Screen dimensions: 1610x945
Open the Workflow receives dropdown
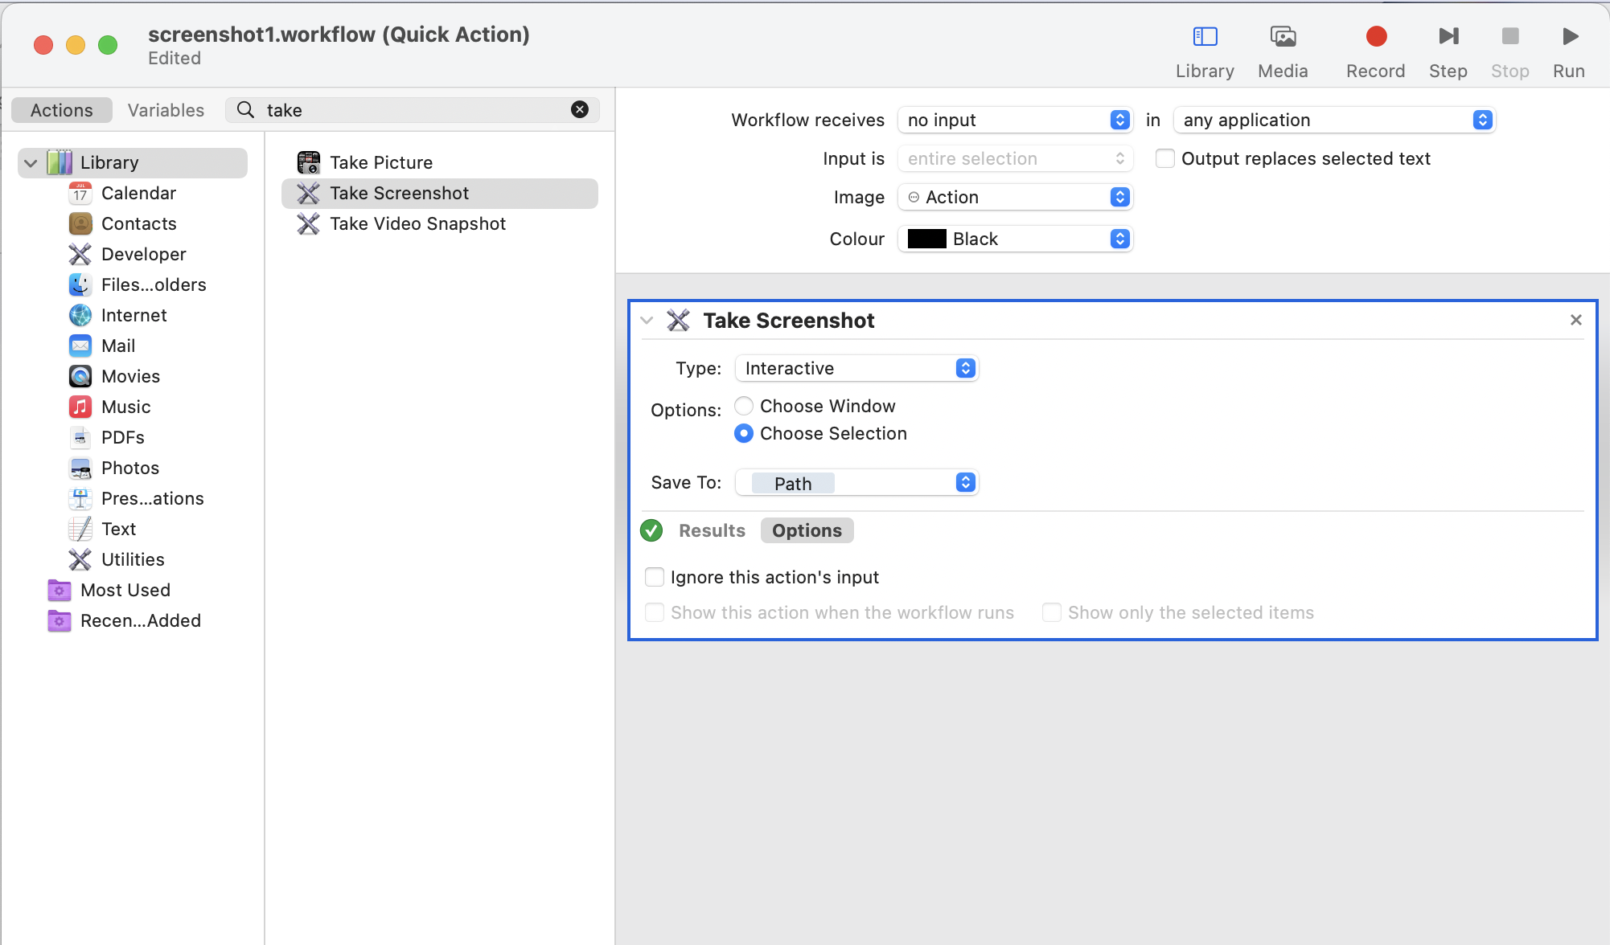click(1015, 121)
